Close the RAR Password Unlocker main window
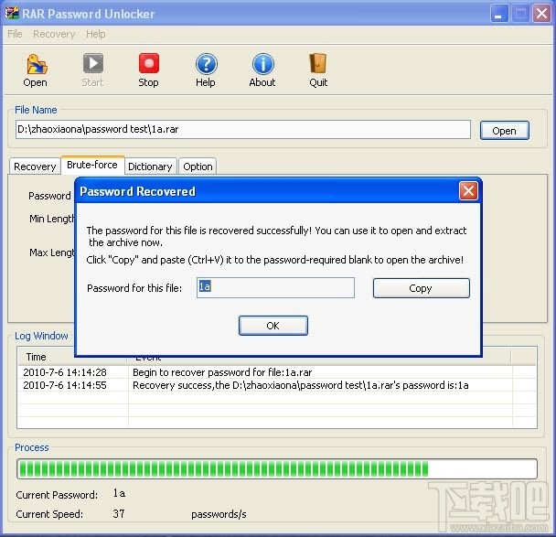The width and height of the screenshot is (556, 537). 541,14
